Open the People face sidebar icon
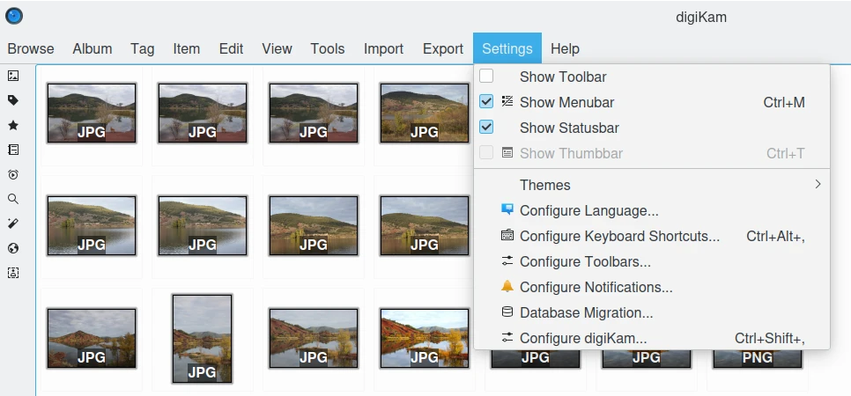This screenshot has width=851, height=396. click(13, 273)
